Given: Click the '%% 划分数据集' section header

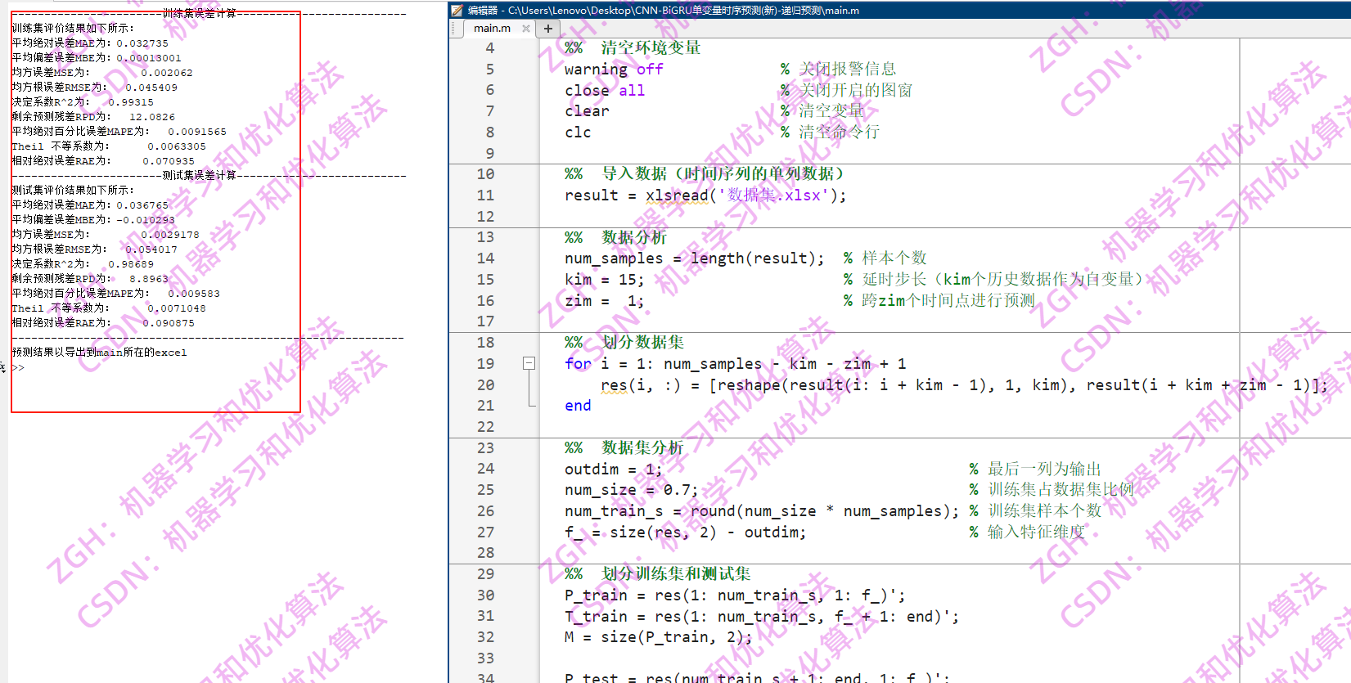Looking at the screenshot, I should pos(624,343).
